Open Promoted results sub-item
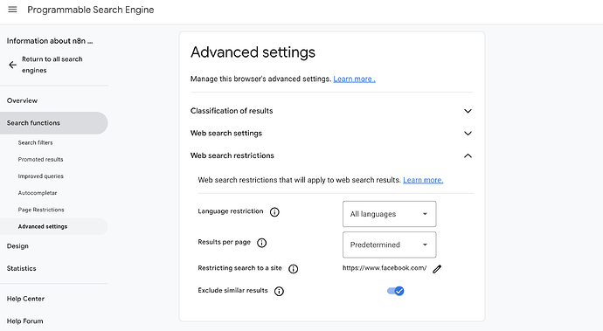 [x=40, y=159]
